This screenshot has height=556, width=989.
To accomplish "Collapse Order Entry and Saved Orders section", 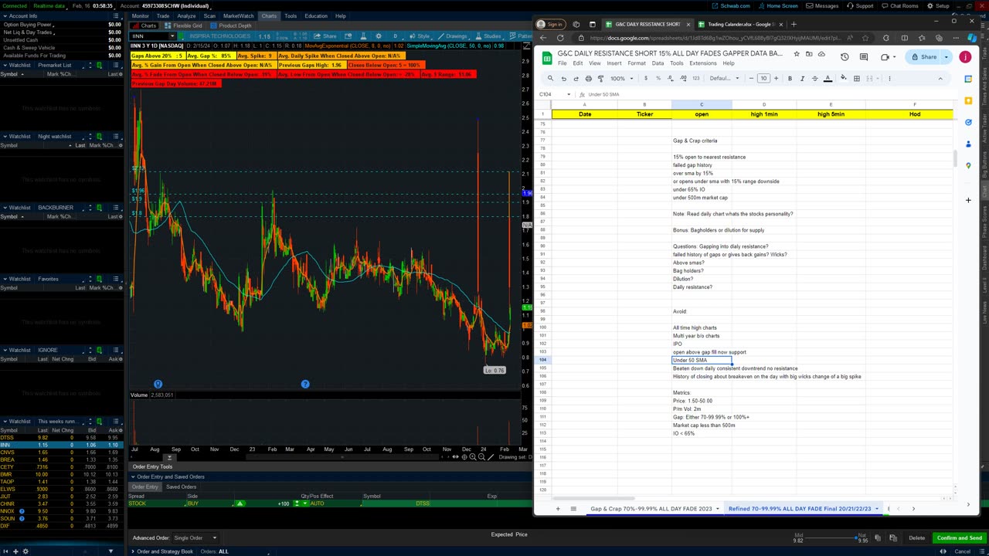I will pos(133,476).
